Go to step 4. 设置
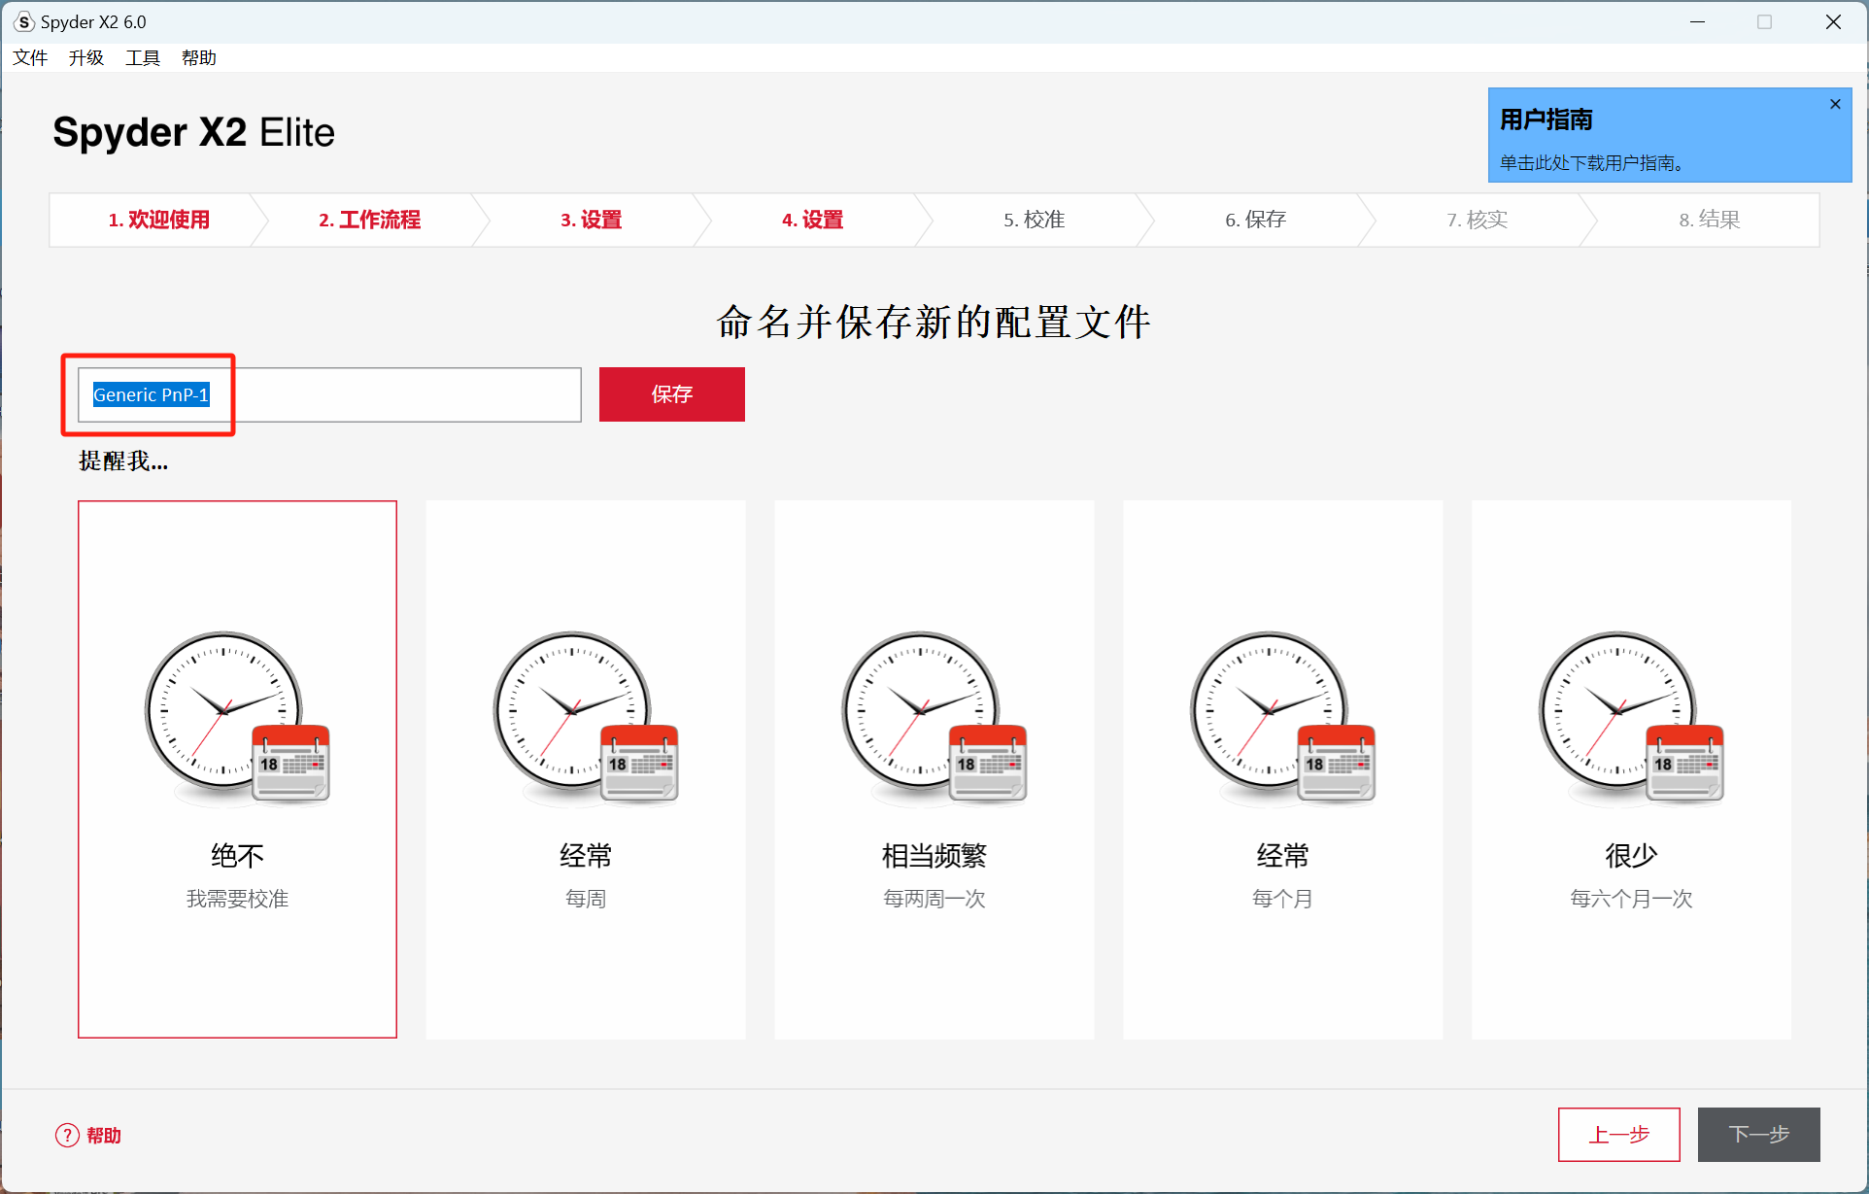Viewport: 1869px width, 1194px height. click(x=812, y=220)
